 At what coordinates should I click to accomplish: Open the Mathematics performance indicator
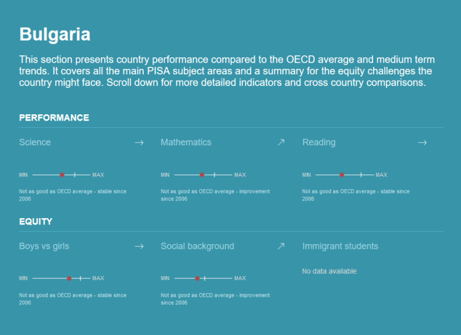pyautogui.click(x=186, y=143)
